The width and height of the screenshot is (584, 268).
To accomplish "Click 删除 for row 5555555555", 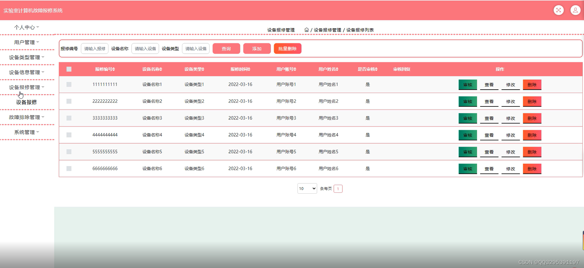I will pos(532,152).
